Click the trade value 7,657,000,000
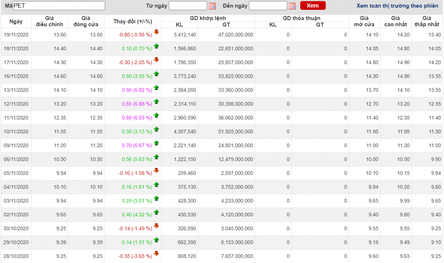 (x=237, y=256)
